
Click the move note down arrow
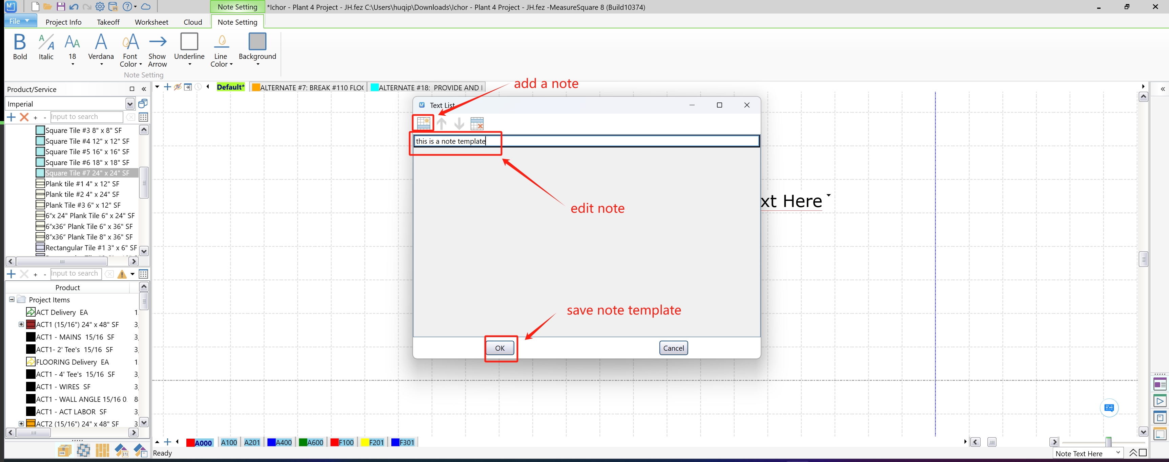[x=459, y=123]
